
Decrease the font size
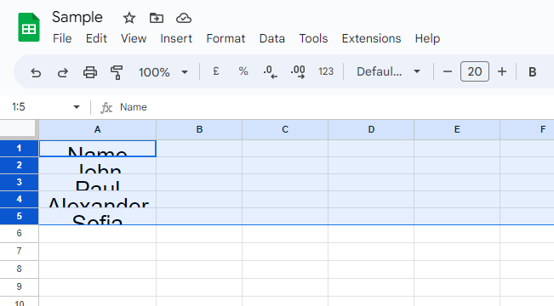tap(448, 71)
